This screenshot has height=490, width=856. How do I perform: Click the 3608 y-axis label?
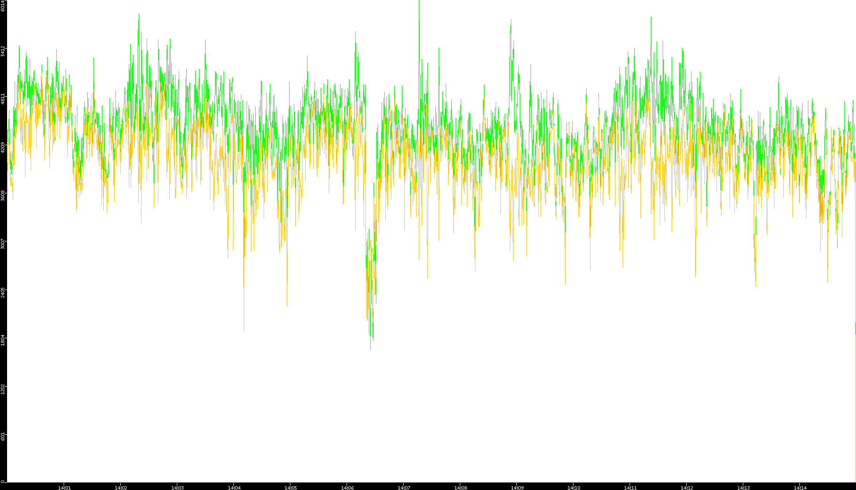coord(3,195)
